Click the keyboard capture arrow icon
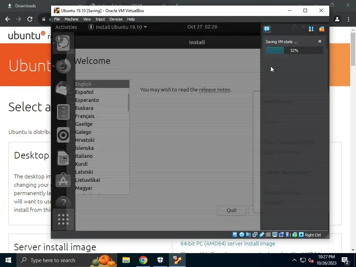Viewport: 356px width, 267px height. 301,235
